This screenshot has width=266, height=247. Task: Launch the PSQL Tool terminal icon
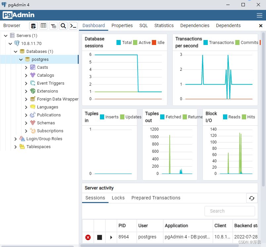pyautogui.click(x=73, y=26)
